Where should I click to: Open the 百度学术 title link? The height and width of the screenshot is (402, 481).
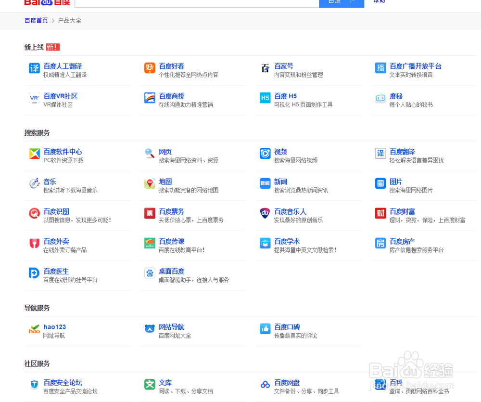[x=287, y=241]
